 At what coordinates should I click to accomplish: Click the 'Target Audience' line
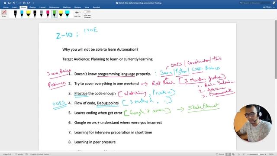107,59
